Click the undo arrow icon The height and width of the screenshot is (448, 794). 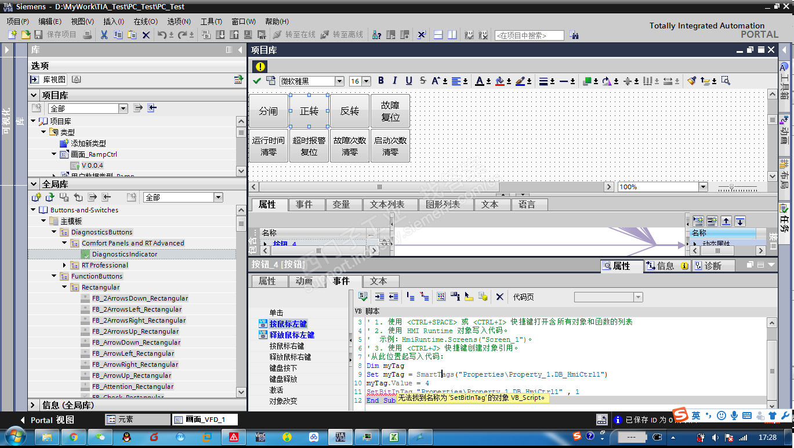(162, 35)
